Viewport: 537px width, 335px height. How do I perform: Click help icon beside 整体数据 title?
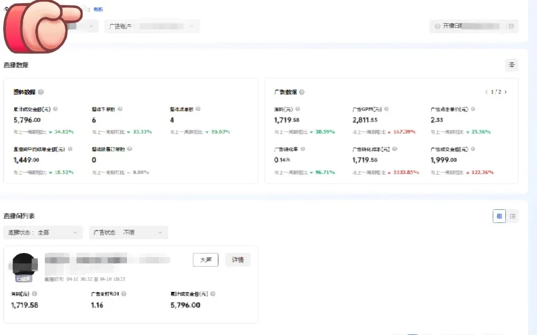tap(41, 92)
